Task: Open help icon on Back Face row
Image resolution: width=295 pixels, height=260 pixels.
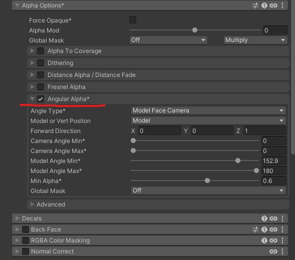Action: (264, 229)
